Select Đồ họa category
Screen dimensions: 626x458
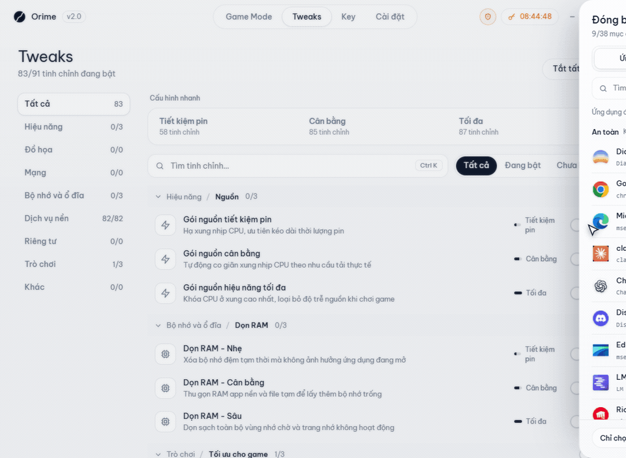click(74, 150)
